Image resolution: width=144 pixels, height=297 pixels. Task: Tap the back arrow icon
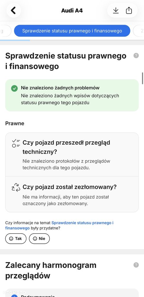13,10
